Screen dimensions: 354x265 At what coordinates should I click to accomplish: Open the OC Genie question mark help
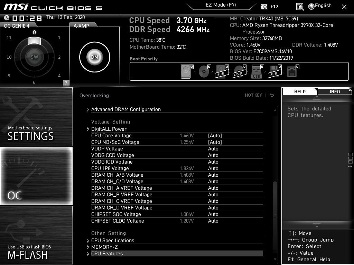[66, 83]
